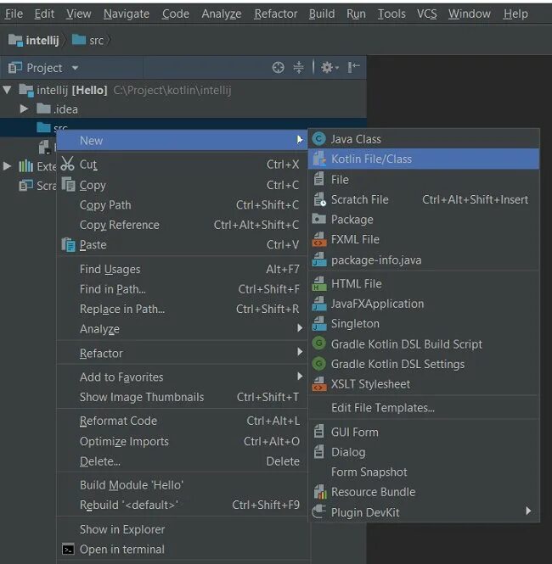The width and height of the screenshot is (552, 564).
Task: Open the Build menu
Action: [322, 14]
